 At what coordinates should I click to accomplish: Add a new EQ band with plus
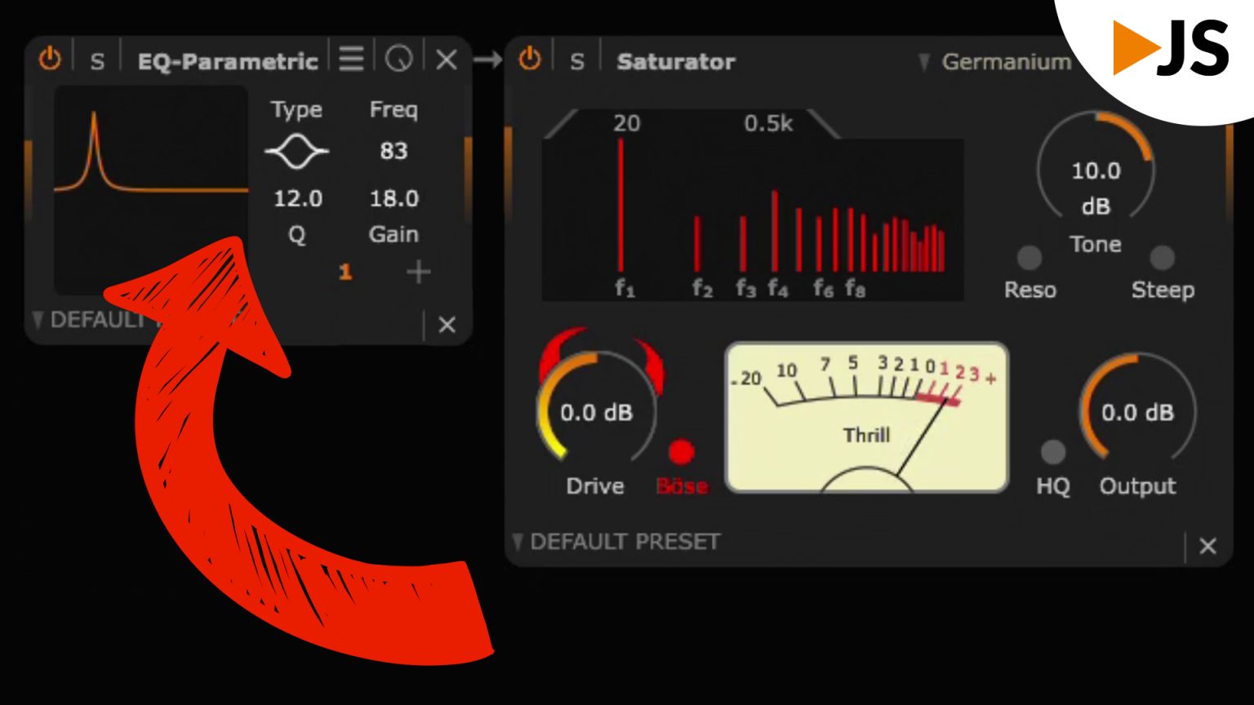(418, 273)
